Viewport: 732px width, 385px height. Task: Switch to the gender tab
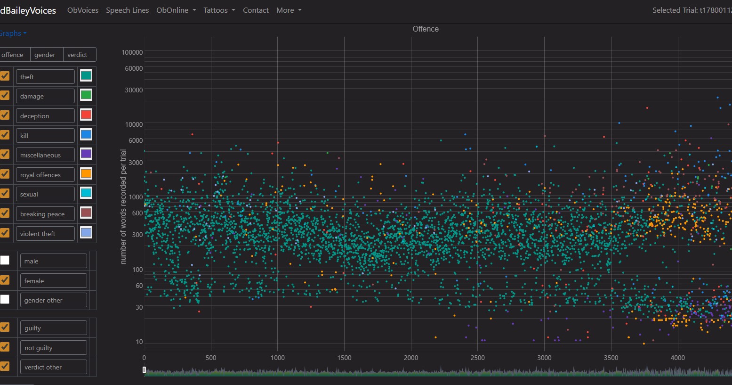[45, 55]
